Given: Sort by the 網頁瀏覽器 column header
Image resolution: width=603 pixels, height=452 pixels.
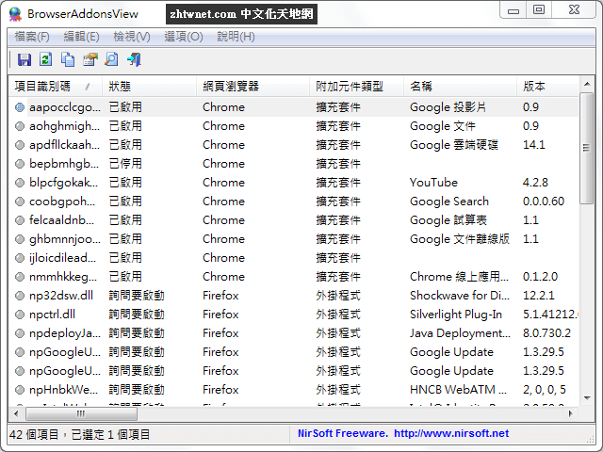Looking at the screenshot, I should (x=253, y=87).
